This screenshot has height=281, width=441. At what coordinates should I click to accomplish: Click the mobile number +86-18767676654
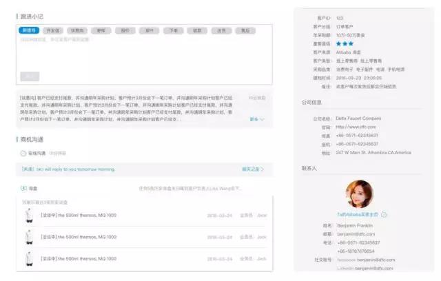356,251
